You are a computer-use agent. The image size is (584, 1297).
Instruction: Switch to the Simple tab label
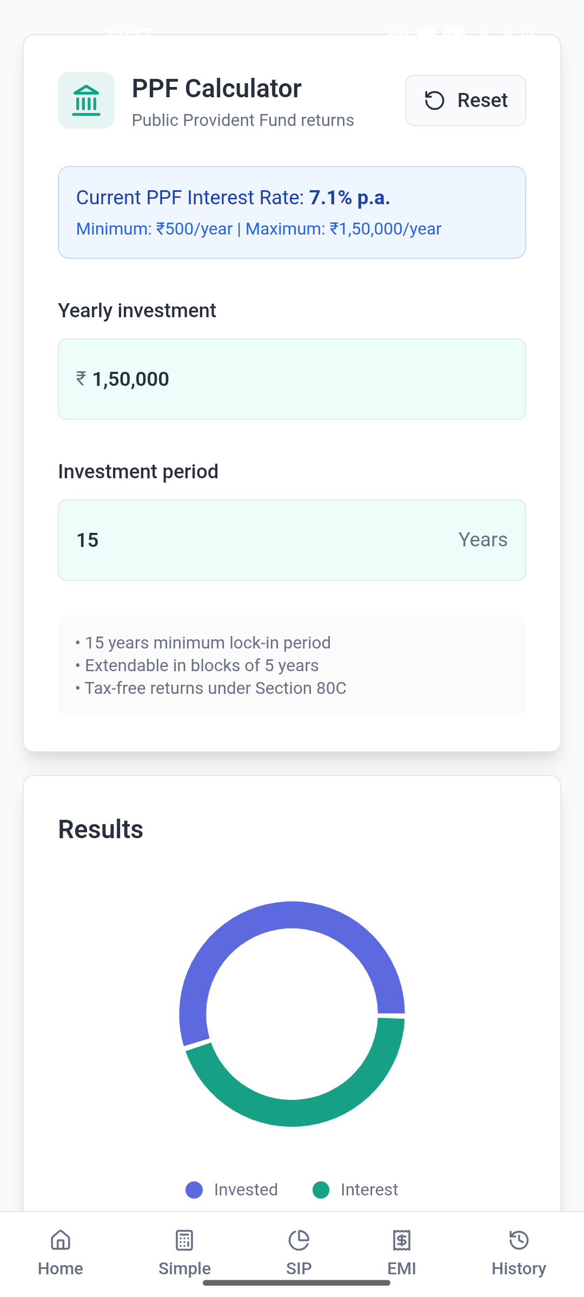coord(184,1268)
